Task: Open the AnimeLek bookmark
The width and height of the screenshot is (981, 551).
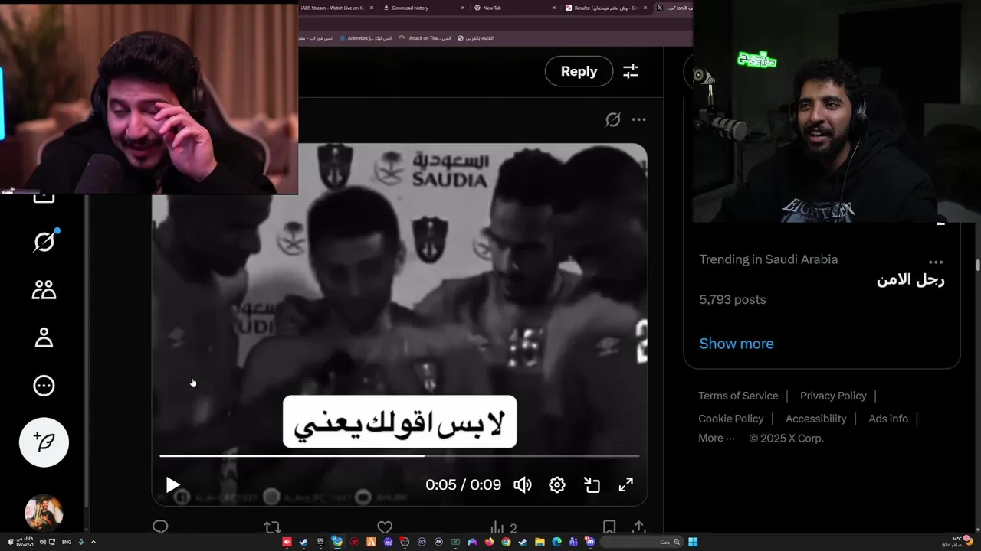Action: pos(366,37)
